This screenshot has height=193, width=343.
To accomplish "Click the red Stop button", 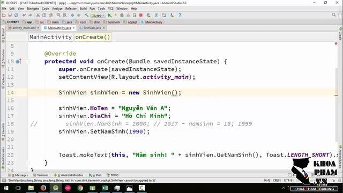I will tap(141, 15).
